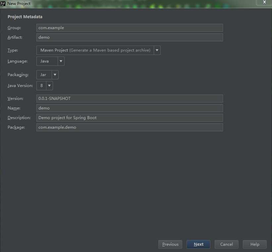The width and height of the screenshot is (272, 252).
Task: Go back with the Previous button
Action: coord(170,244)
